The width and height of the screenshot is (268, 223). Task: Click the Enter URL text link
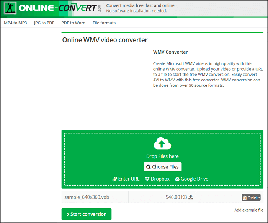pyautogui.click(x=129, y=179)
